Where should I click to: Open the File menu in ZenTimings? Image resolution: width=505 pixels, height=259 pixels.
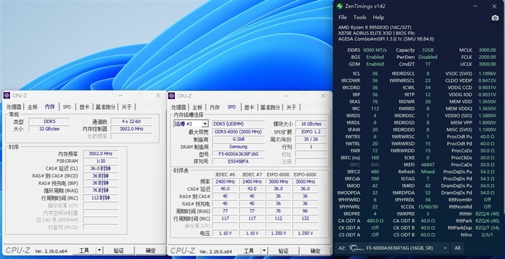point(343,18)
